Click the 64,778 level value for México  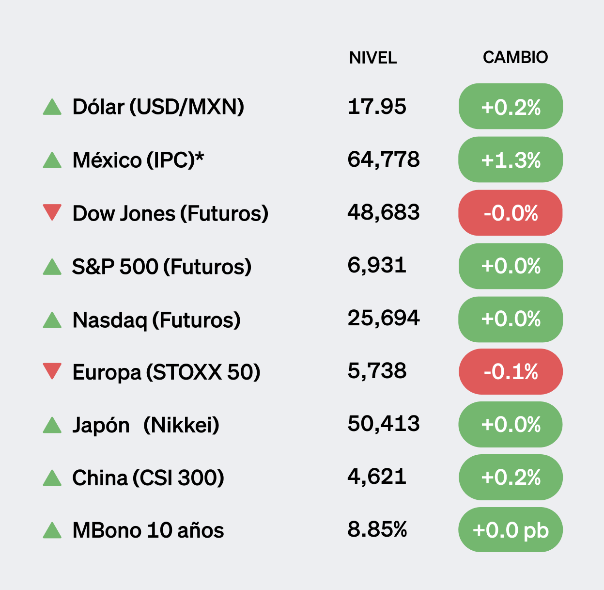pos(384,159)
